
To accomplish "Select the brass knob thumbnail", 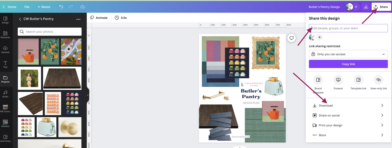I will [70, 127].
